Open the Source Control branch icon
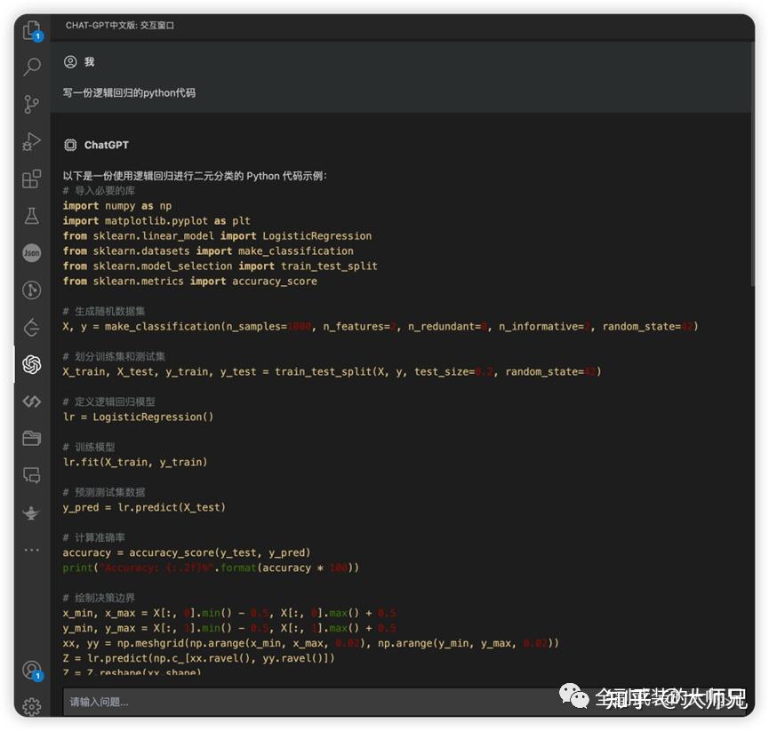This screenshot has height=731, width=769. tap(32, 104)
